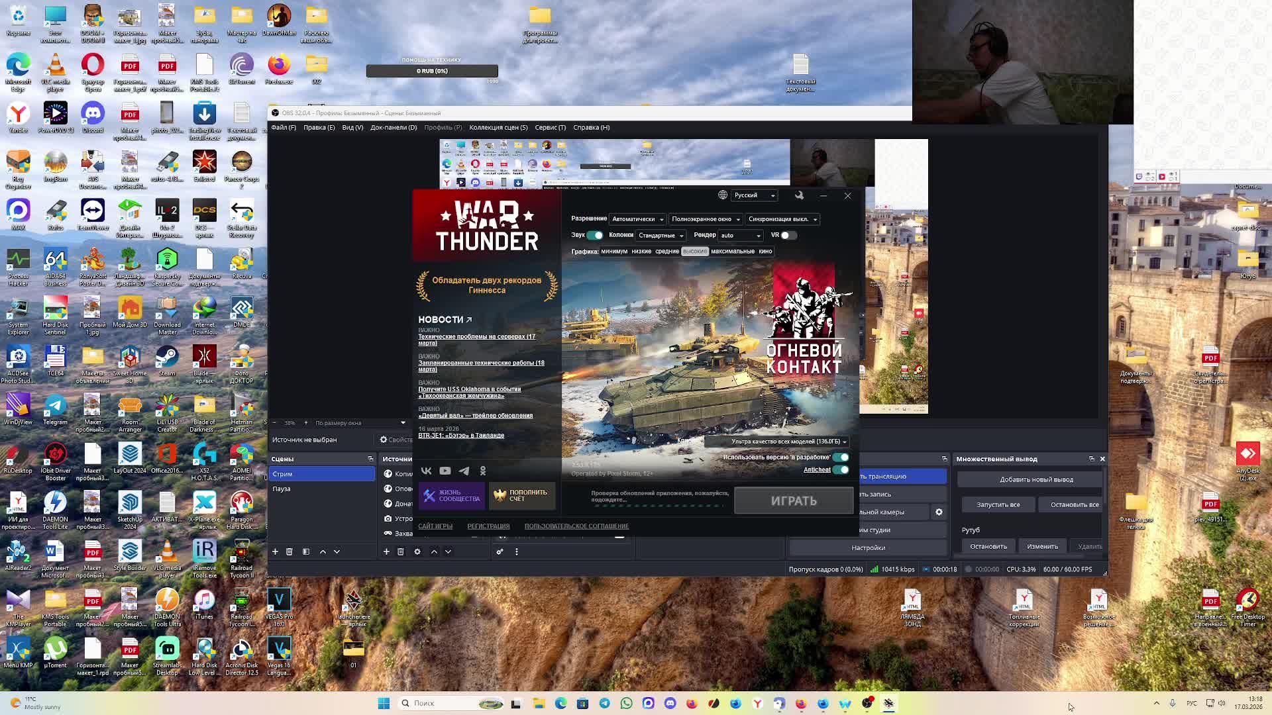Click the Telegram icon in launcher
This screenshot has height=715, width=1272.
tap(464, 471)
